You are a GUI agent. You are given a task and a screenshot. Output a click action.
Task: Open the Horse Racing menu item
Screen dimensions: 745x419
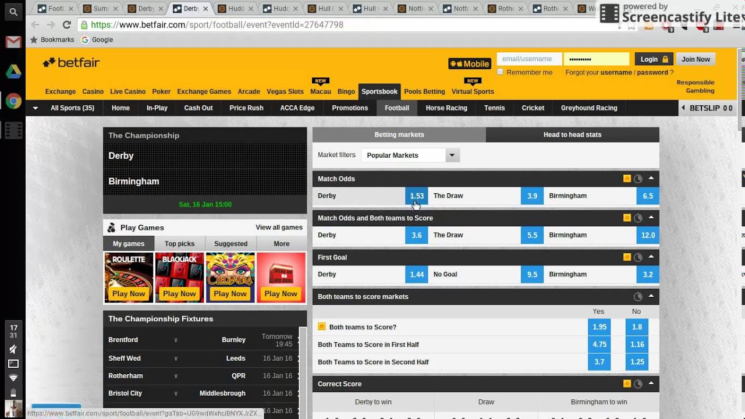pyautogui.click(x=446, y=108)
